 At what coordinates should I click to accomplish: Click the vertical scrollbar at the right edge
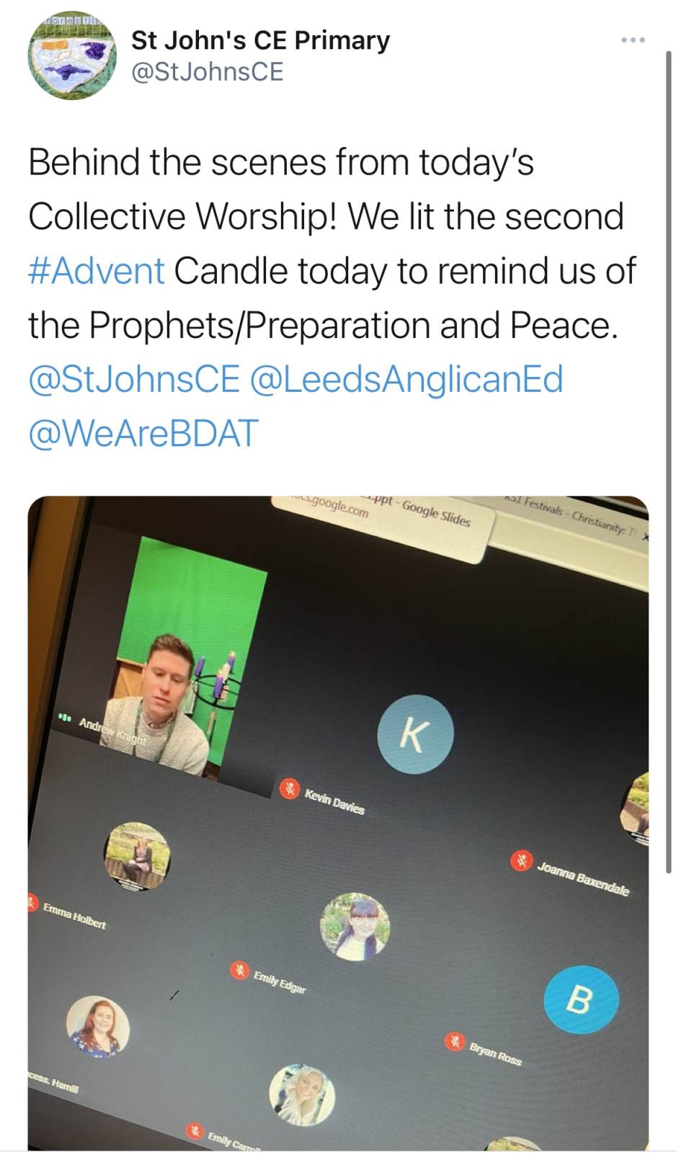[x=670, y=461]
